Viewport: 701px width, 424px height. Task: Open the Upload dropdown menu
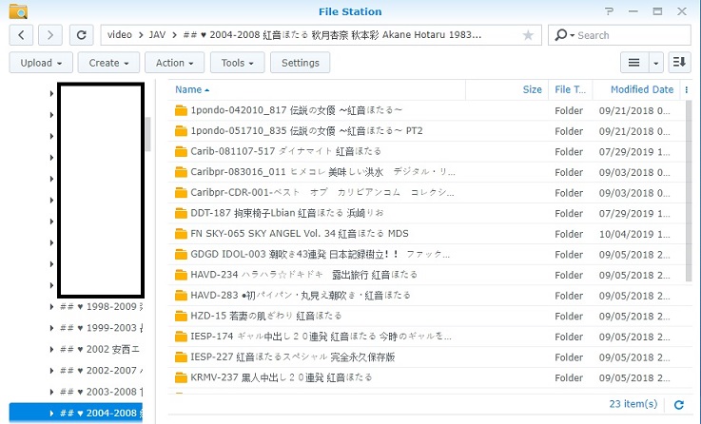[x=41, y=63]
